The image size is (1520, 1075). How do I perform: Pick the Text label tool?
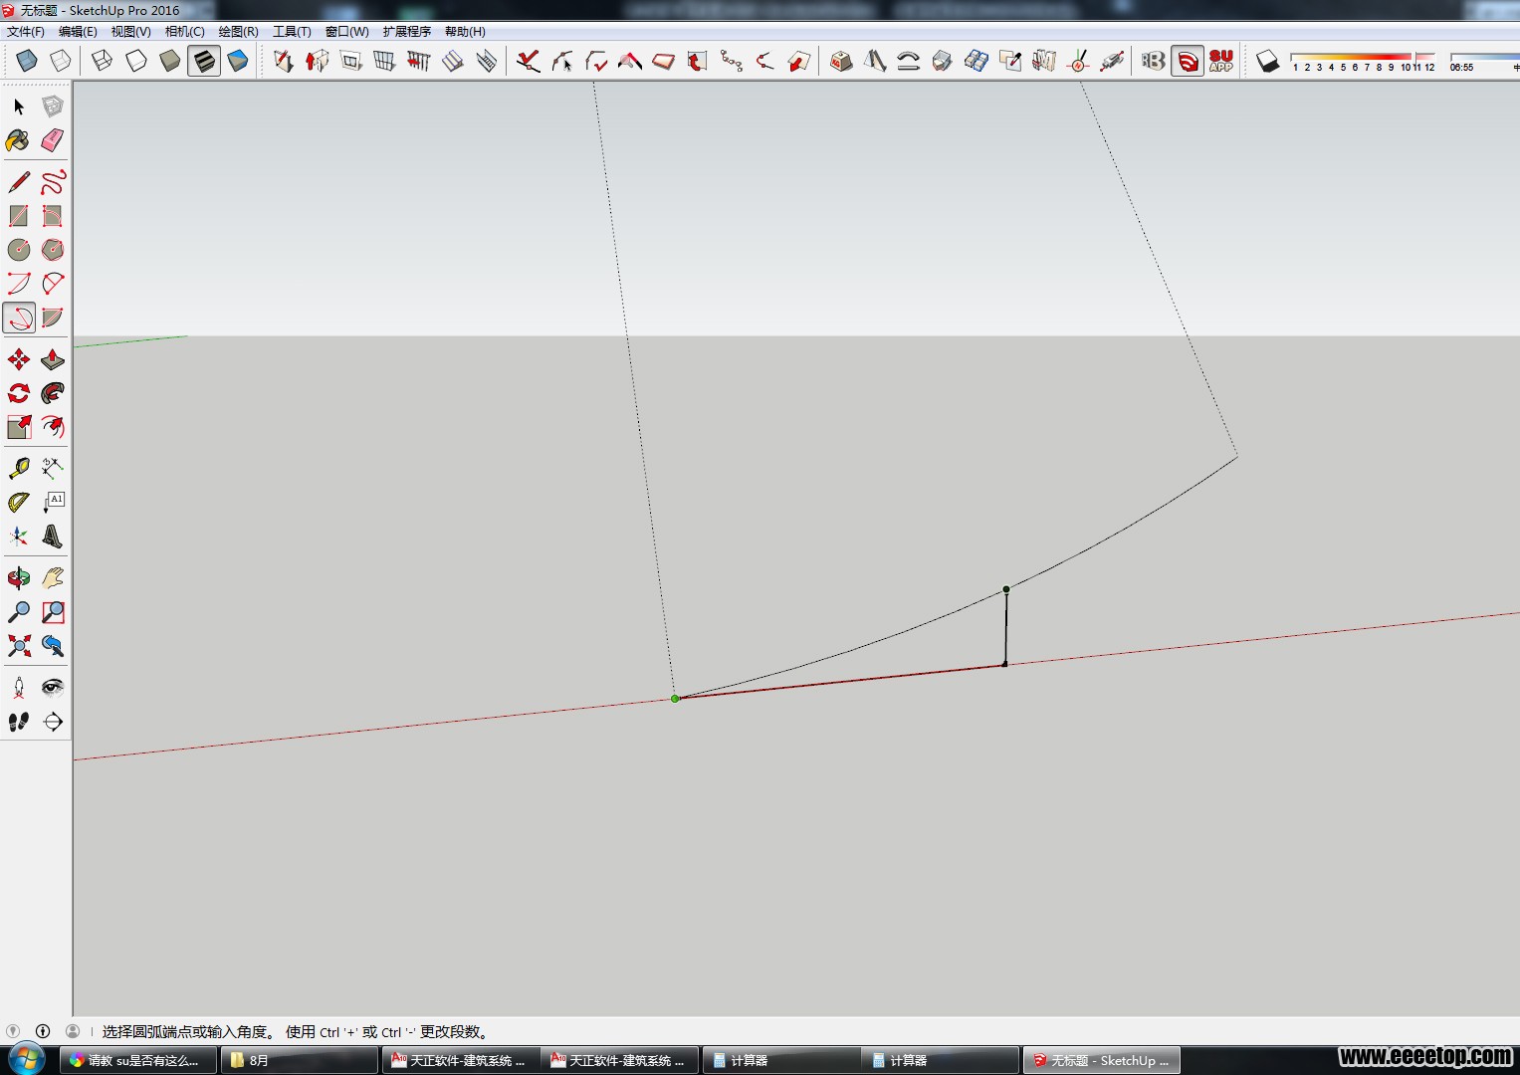53,503
